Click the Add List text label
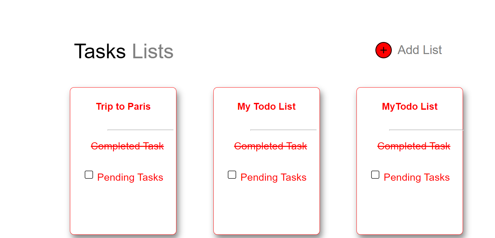 coord(420,50)
